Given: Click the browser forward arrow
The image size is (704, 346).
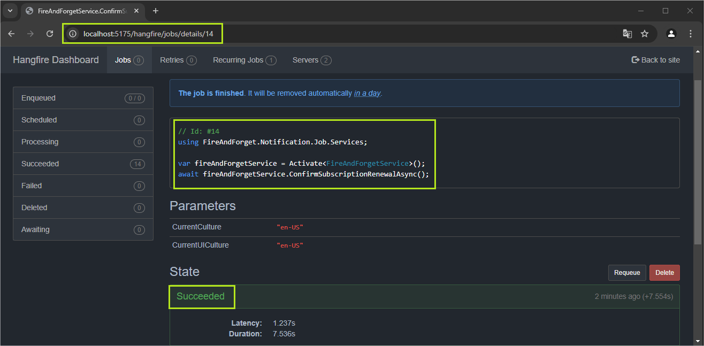Looking at the screenshot, I should [30, 34].
